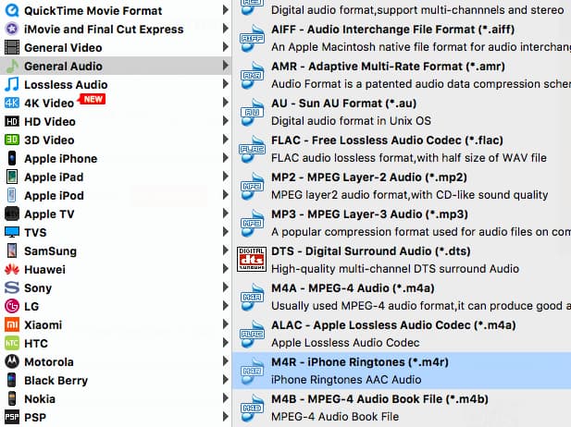Expand the HD Video submenu arrow
571x427 pixels.
[226, 121]
